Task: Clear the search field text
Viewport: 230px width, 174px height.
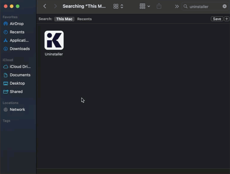Action: tap(225, 6)
